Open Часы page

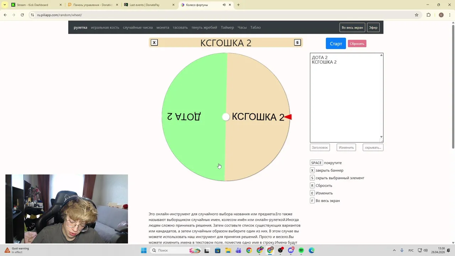(x=242, y=27)
